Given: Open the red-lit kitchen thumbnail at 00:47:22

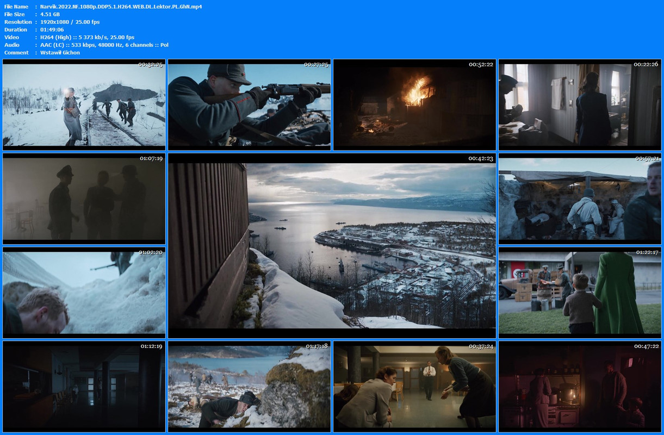Looking at the screenshot, I should pos(580,386).
